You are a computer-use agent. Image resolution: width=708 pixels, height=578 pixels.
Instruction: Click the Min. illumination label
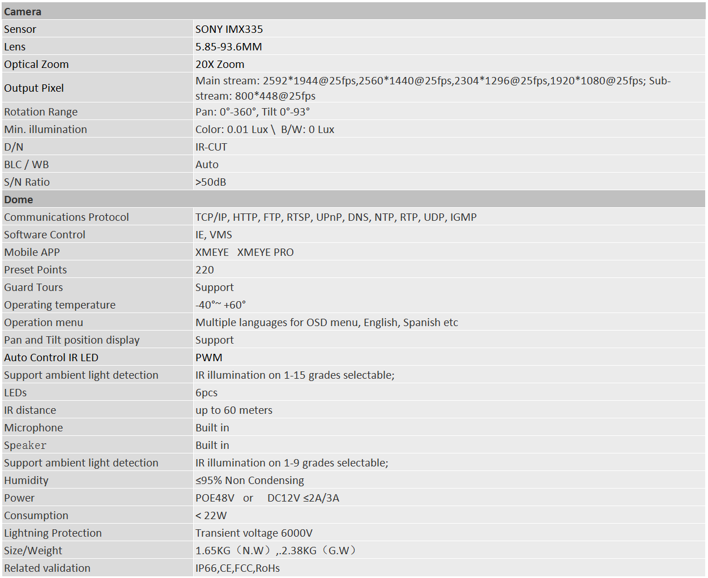(45, 129)
